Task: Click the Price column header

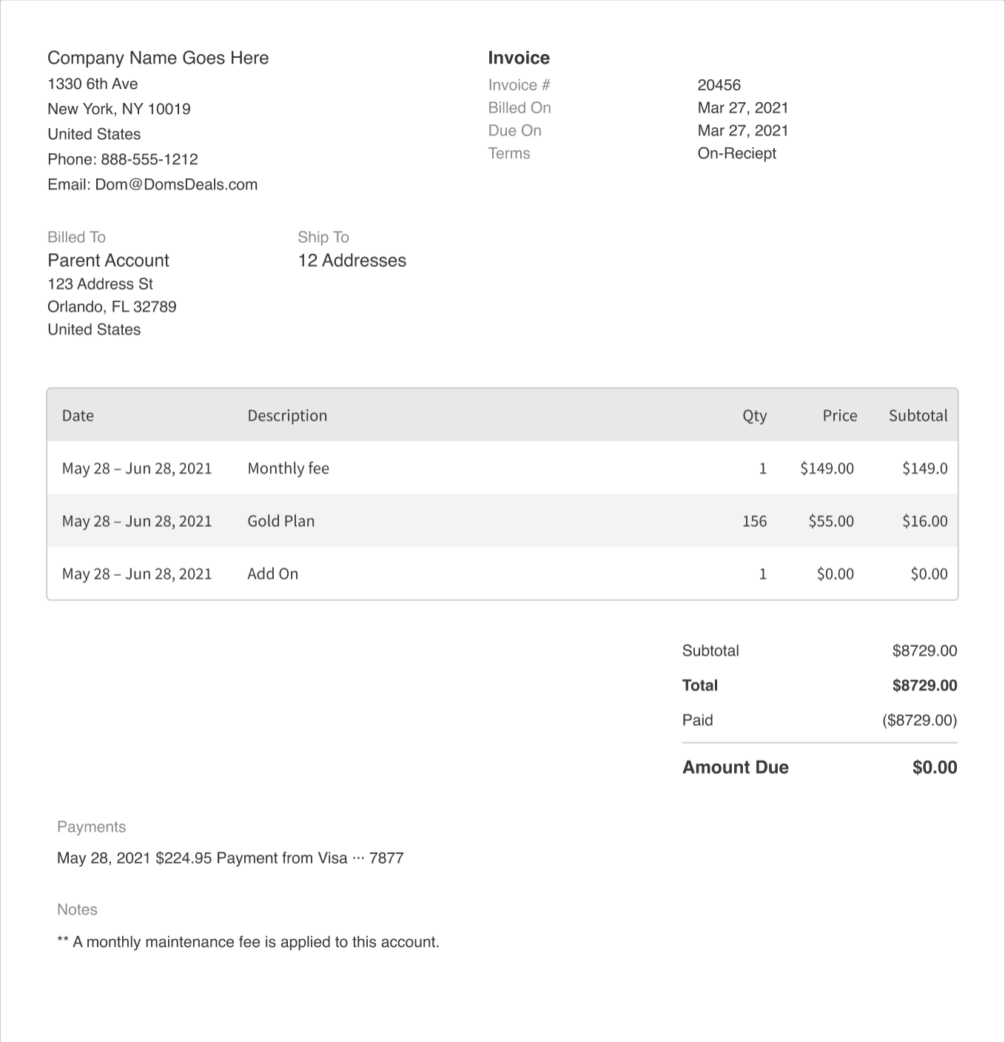Action: tap(840, 415)
